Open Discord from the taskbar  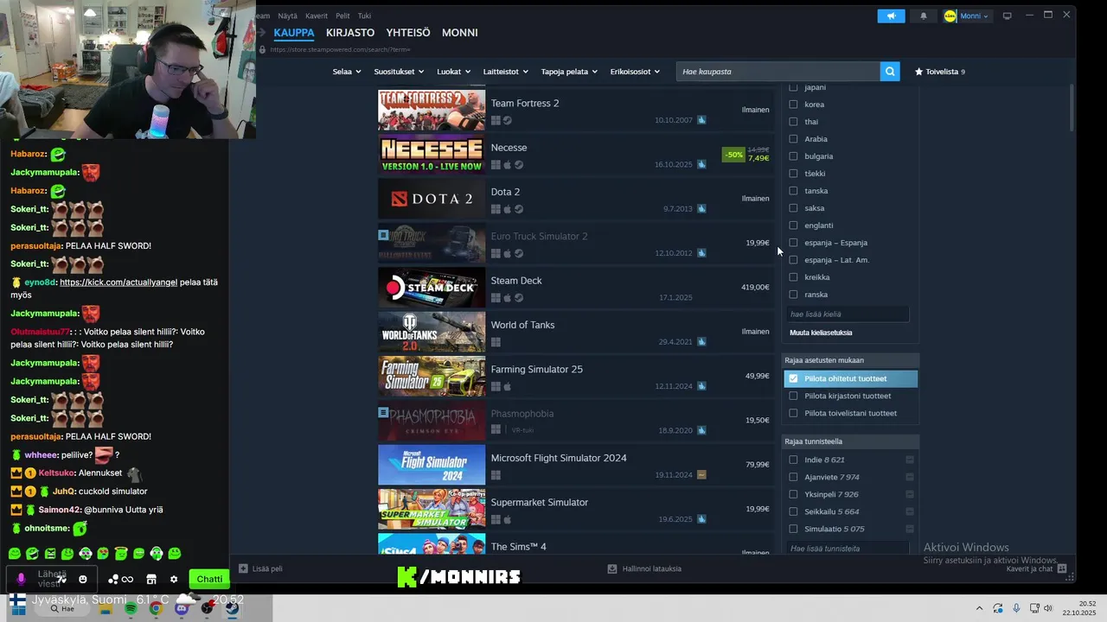[x=182, y=608]
